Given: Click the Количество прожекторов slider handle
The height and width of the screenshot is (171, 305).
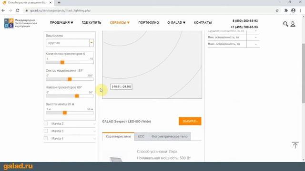Looking at the screenshot, I should [62, 62].
